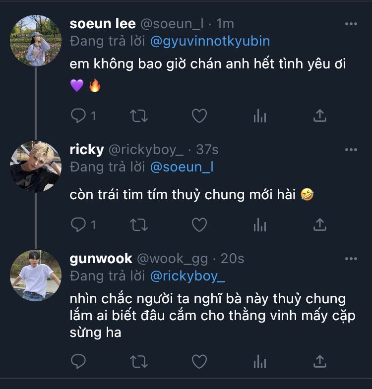Open more options on ricky's tweet
Screen dimensions: 372x389
point(351,150)
